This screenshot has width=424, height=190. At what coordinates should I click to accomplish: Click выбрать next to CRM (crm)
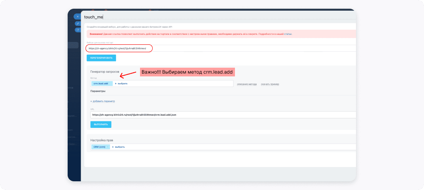[118, 147]
